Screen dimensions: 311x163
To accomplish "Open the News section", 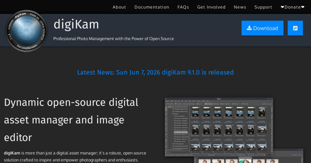I will (x=240, y=7).
